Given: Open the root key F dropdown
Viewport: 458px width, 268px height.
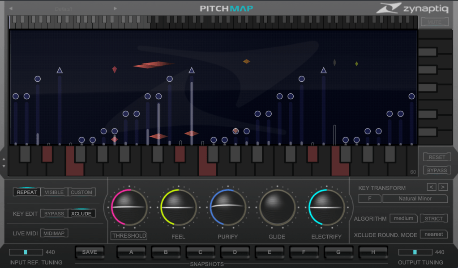Looking at the screenshot, I should point(369,198).
